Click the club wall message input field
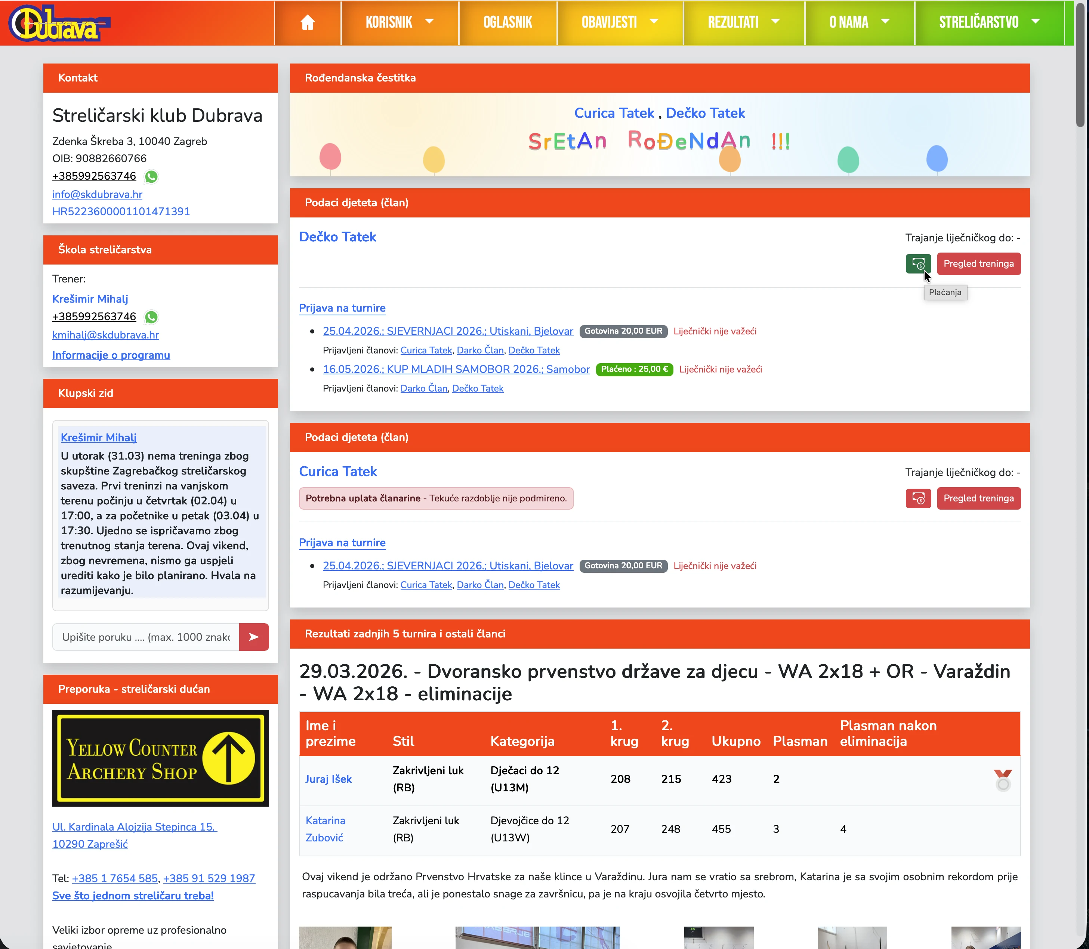1089x949 pixels. (146, 637)
